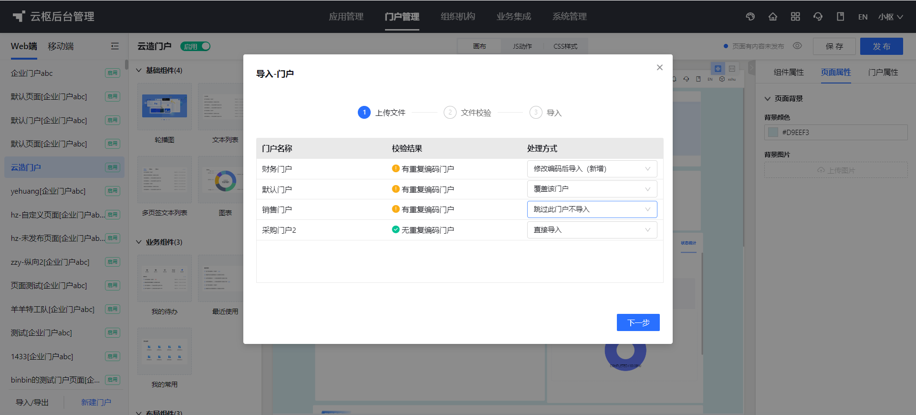This screenshot has width=916, height=415.
Task: Open 处理方式 dropdown for 采购门户2
Action: pos(592,230)
